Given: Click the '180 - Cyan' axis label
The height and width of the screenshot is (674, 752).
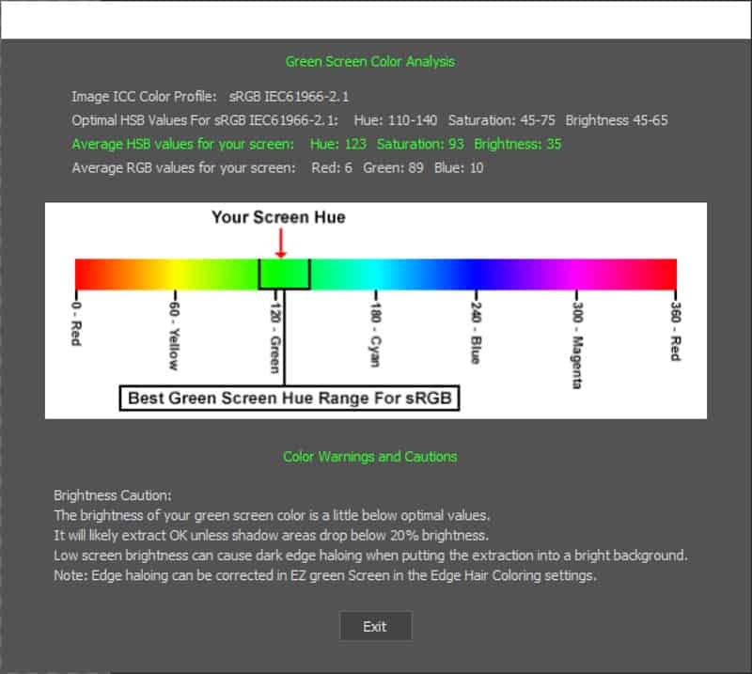Looking at the screenshot, I should [375, 335].
